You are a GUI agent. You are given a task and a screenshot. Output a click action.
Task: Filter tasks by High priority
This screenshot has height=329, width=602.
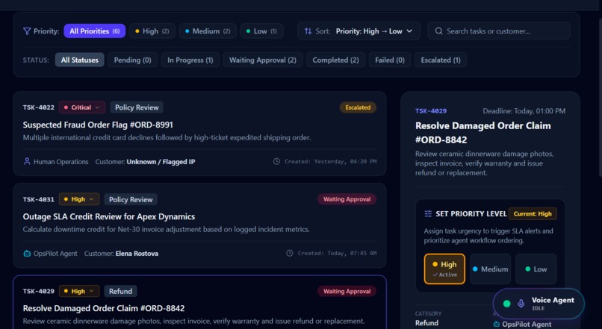(x=152, y=31)
